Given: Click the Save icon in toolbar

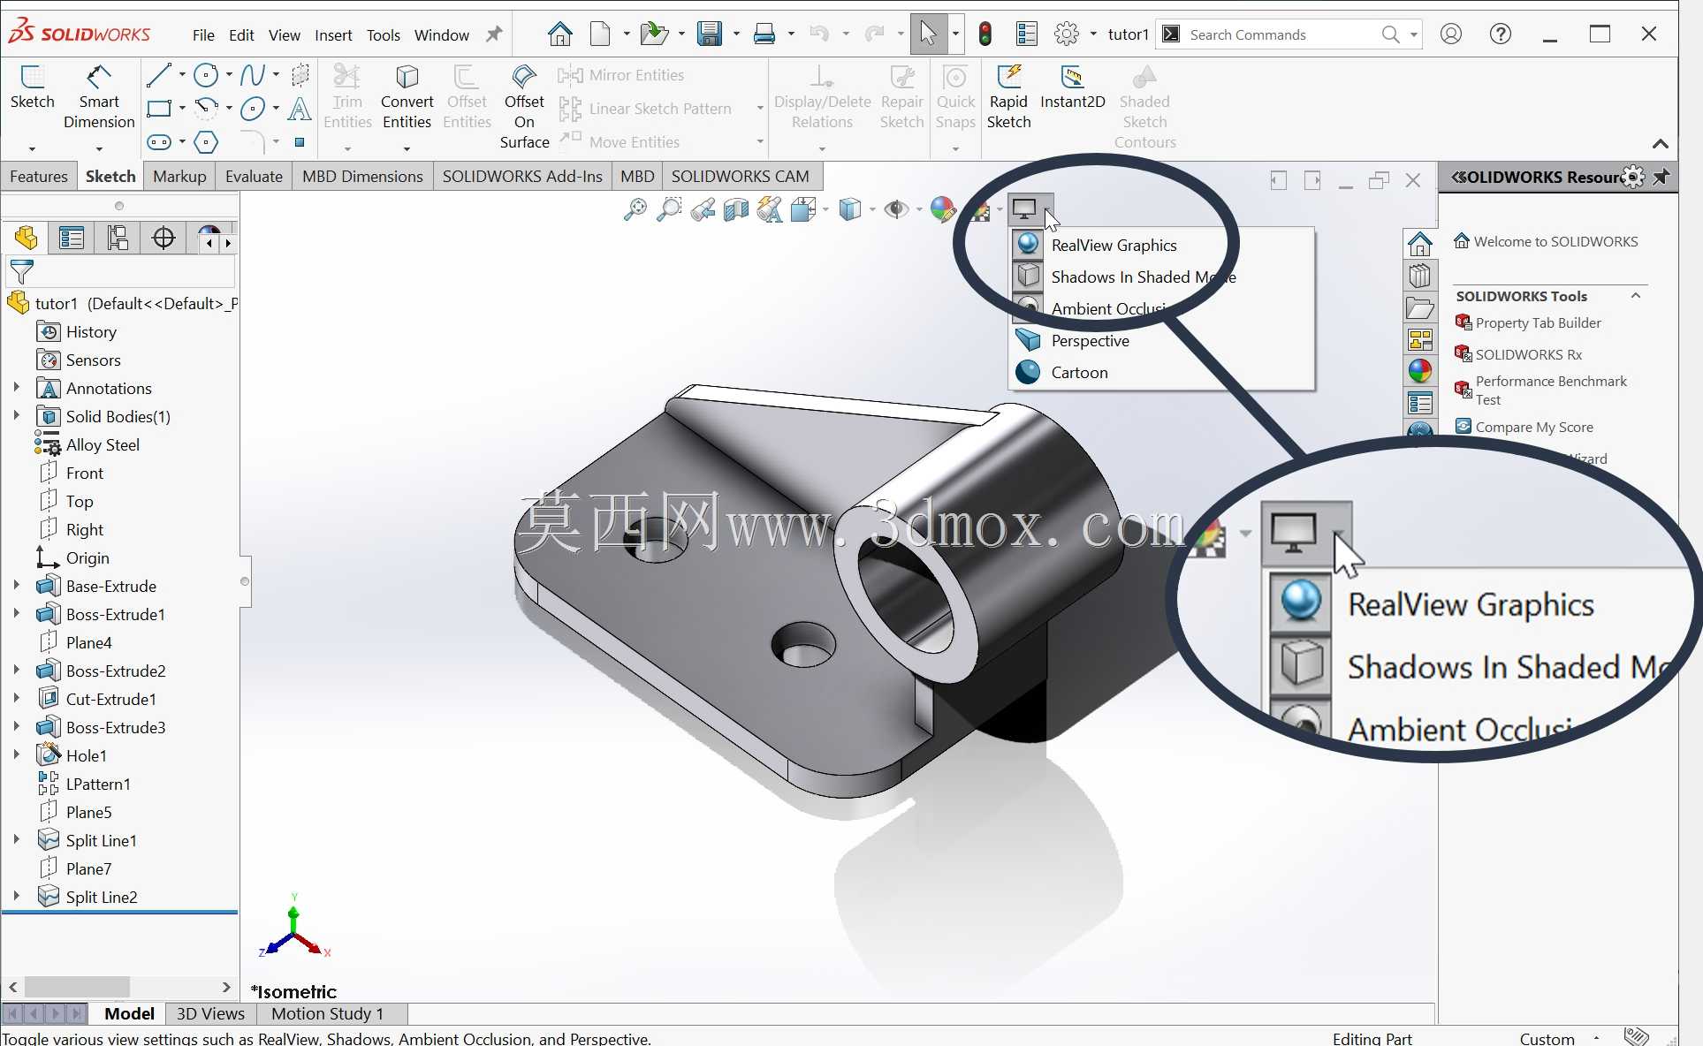Looking at the screenshot, I should click(x=710, y=34).
